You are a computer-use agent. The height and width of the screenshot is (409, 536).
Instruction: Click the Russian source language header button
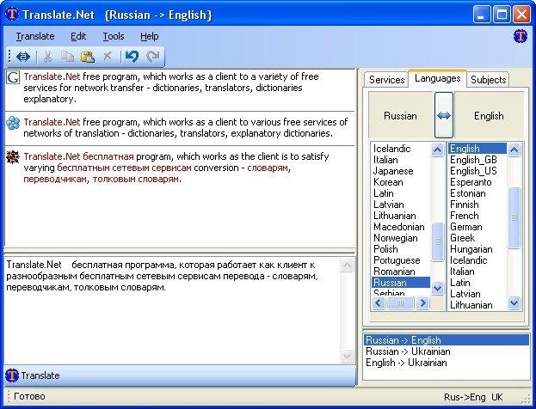pos(400,116)
